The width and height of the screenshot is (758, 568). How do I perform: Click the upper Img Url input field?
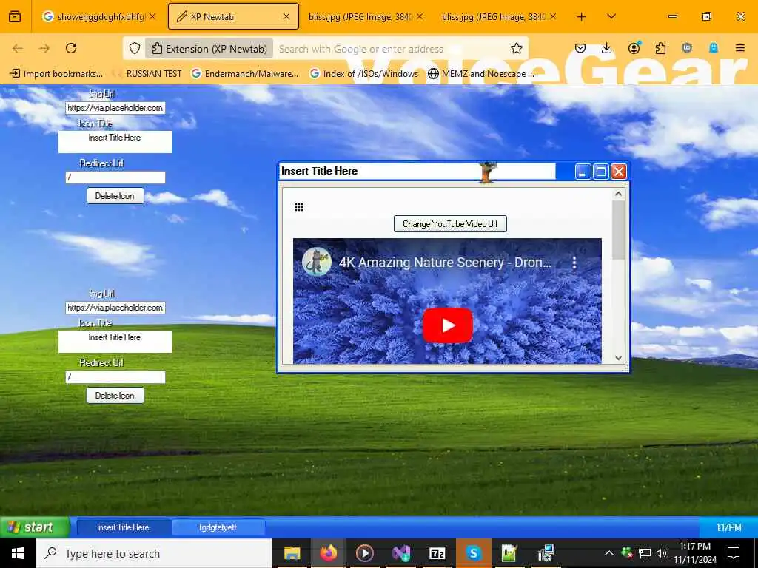tap(115, 108)
